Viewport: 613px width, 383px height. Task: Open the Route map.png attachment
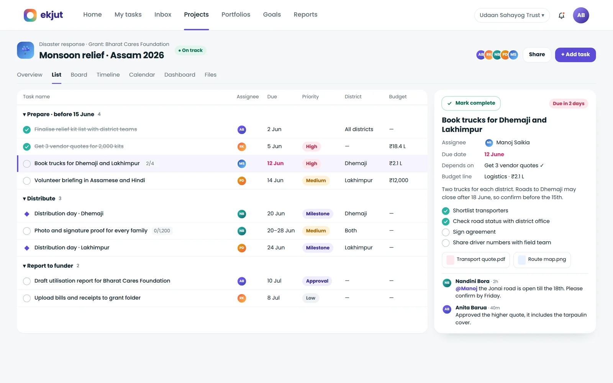pos(542,259)
